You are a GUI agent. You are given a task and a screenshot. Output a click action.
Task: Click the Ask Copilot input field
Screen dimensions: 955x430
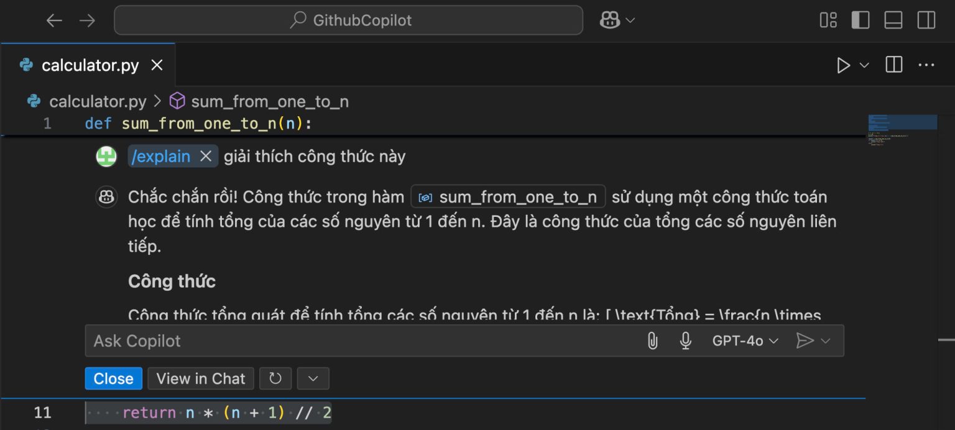click(x=249, y=341)
